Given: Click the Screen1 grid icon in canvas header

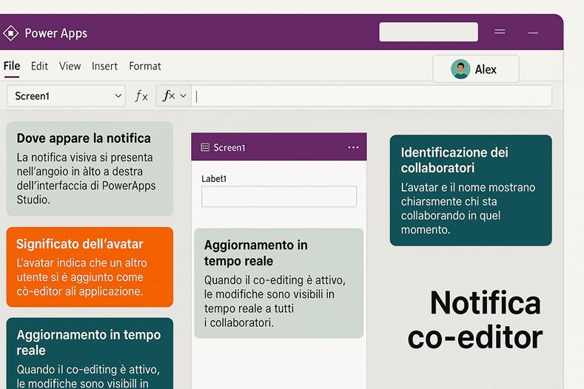Looking at the screenshot, I should [x=205, y=147].
